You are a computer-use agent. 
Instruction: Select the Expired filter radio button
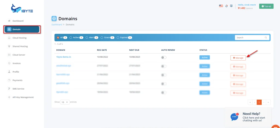pos(118,38)
